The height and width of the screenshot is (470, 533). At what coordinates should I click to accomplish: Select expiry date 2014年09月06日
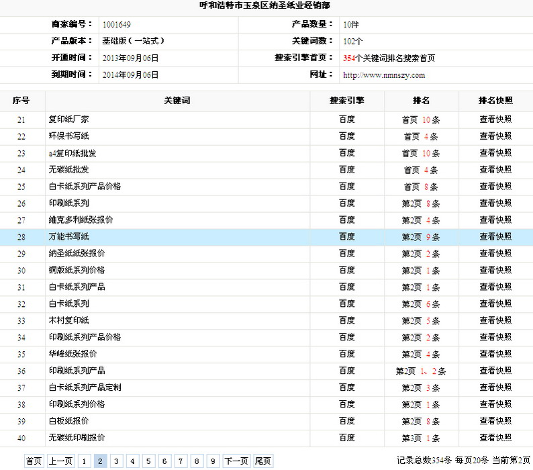pyautogui.click(x=130, y=75)
